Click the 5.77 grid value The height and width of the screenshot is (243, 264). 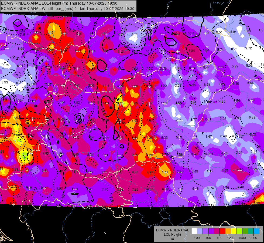coord(235,66)
